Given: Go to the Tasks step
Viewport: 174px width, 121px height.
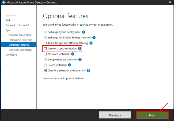Looking at the screenshot, I should [9, 20].
